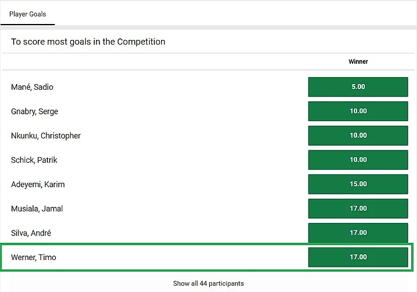Image resolution: width=417 pixels, height=292 pixels.
Task: Click the Gnabry, Serge name label
Action: click(34, 111)
